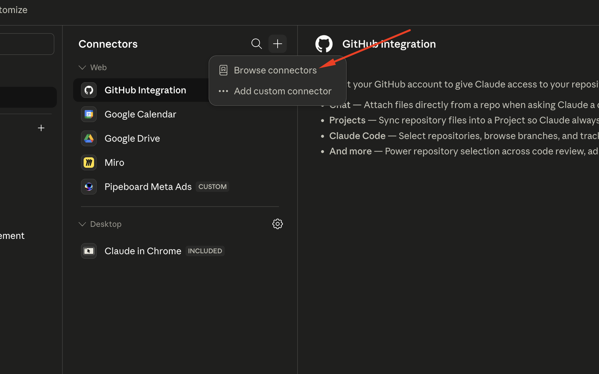Click the highlighted left sidebar item
599x374 pixels.
pyautogui.click(x=28, y=97)
